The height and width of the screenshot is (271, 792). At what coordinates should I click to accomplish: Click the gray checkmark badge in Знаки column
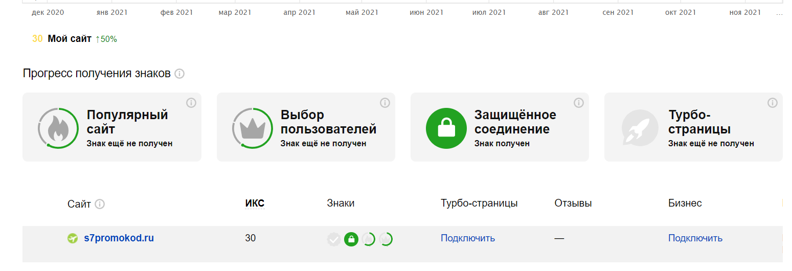click(334, 239)
